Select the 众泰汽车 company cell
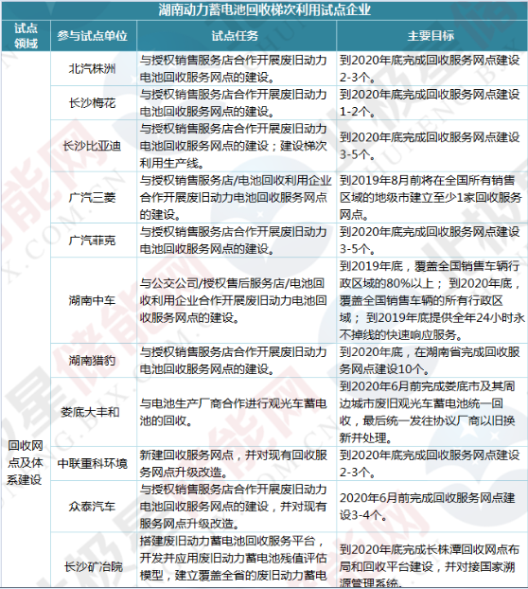The width and height of the screenshot is (528, 589). click(x=94, y=507)
